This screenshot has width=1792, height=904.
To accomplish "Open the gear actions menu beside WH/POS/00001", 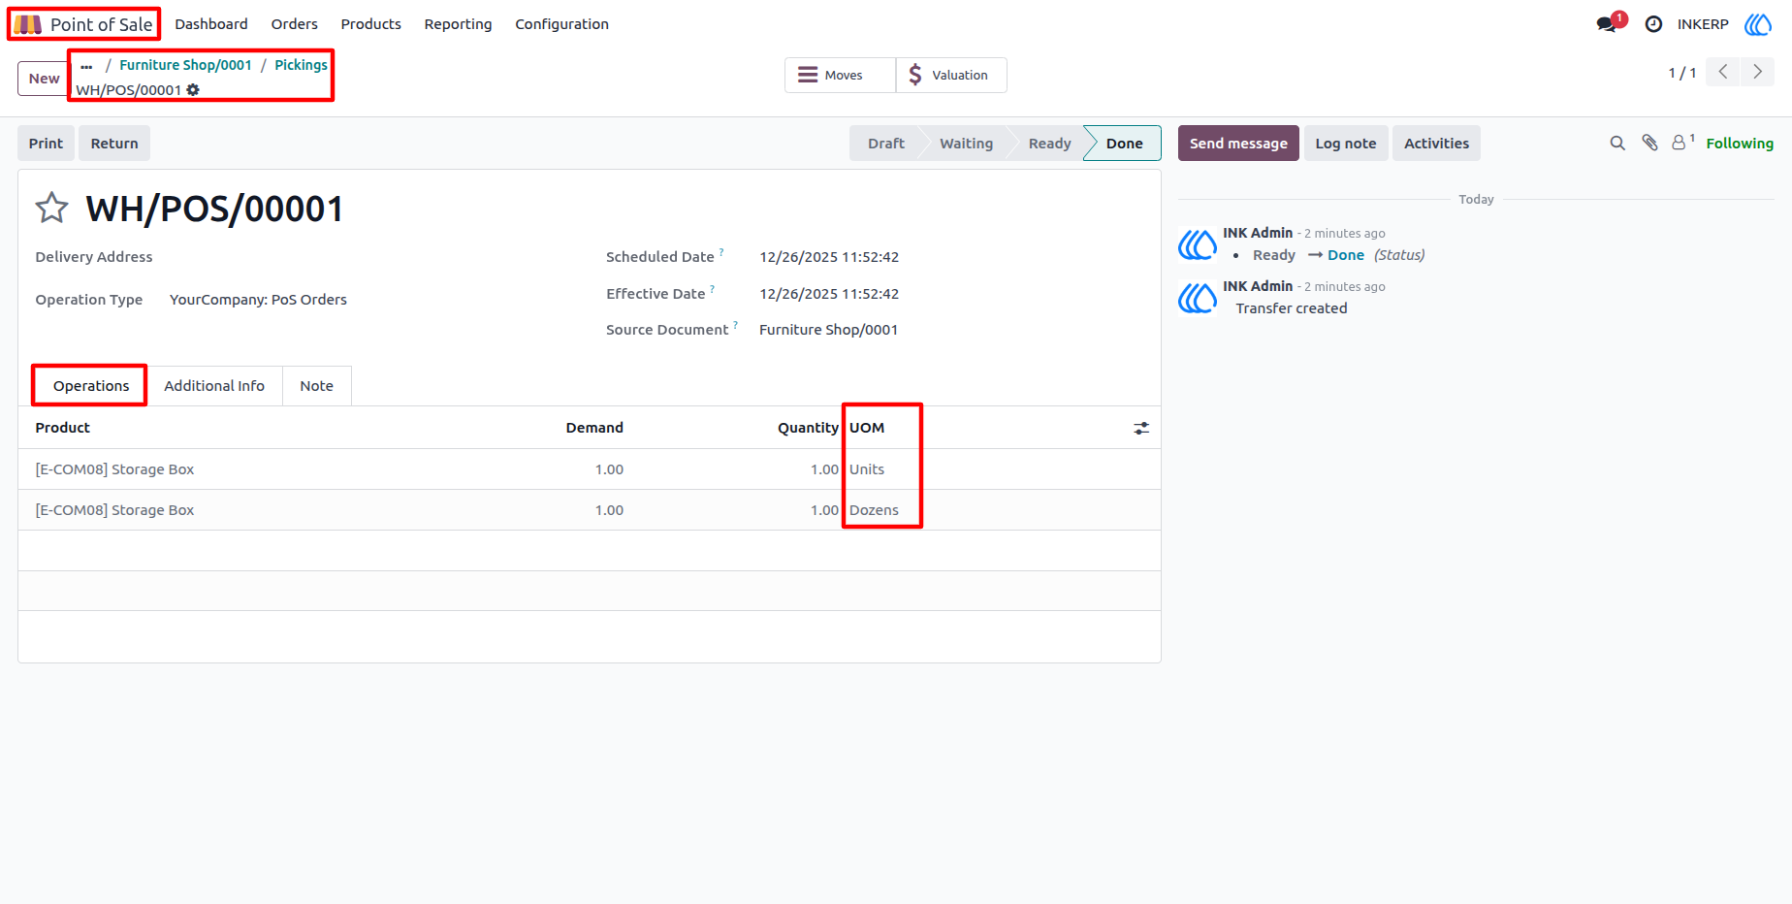I will [x=193, y=90].
